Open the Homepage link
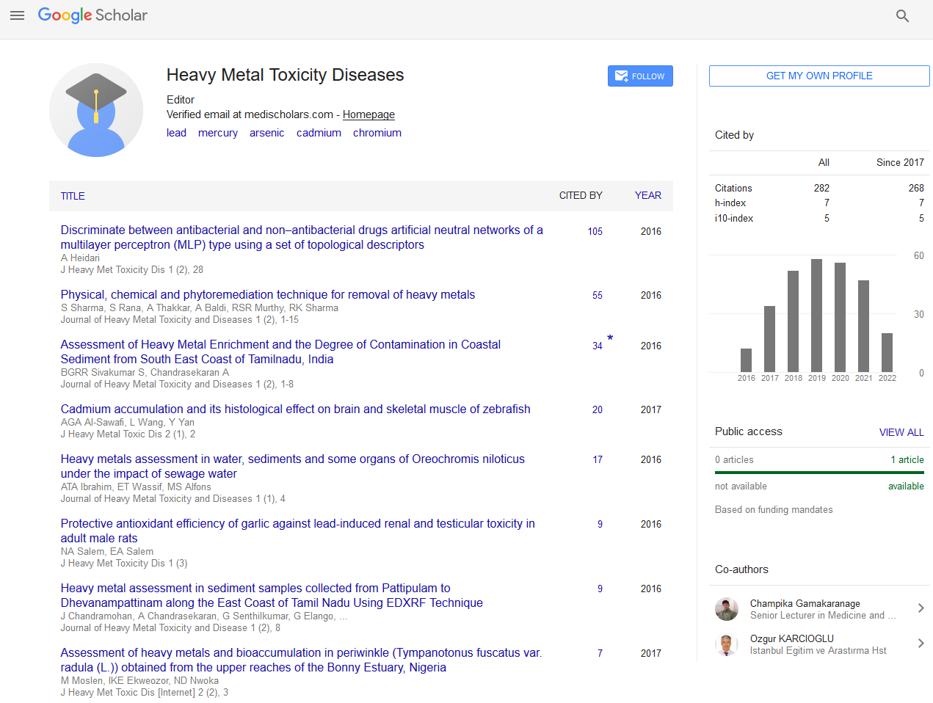Image resolution: width=933 pixels, height=703 pixels. (369, 114)
